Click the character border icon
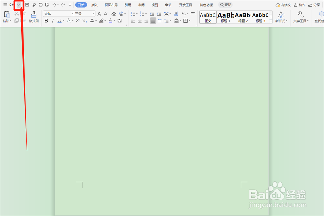The image size is (324, 216). pos(120,21)
